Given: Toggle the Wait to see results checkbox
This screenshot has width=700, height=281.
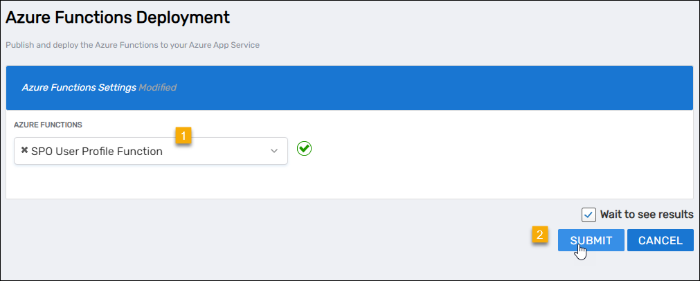Looking at the screenshot, I should (x=589, y=215).
